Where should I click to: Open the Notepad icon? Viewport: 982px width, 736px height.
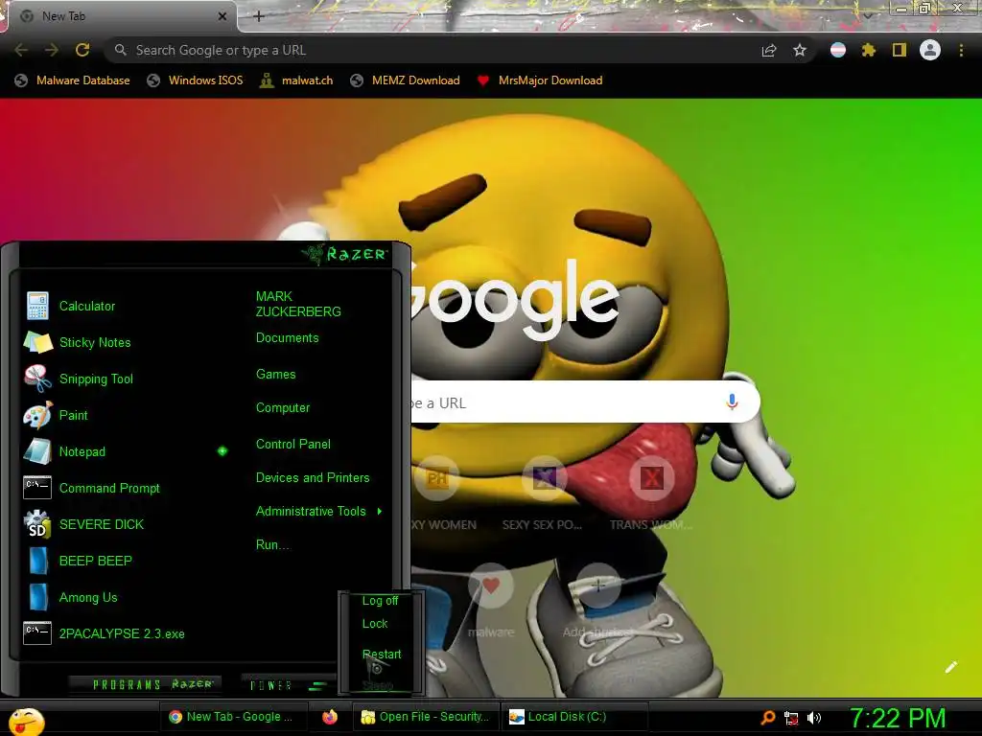(x=37, y=451)
